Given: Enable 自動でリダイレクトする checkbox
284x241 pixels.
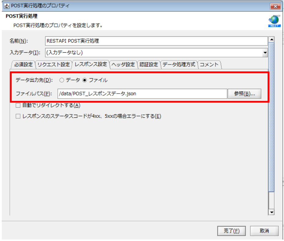Looking at the screenshot, I should coord(18,106).
